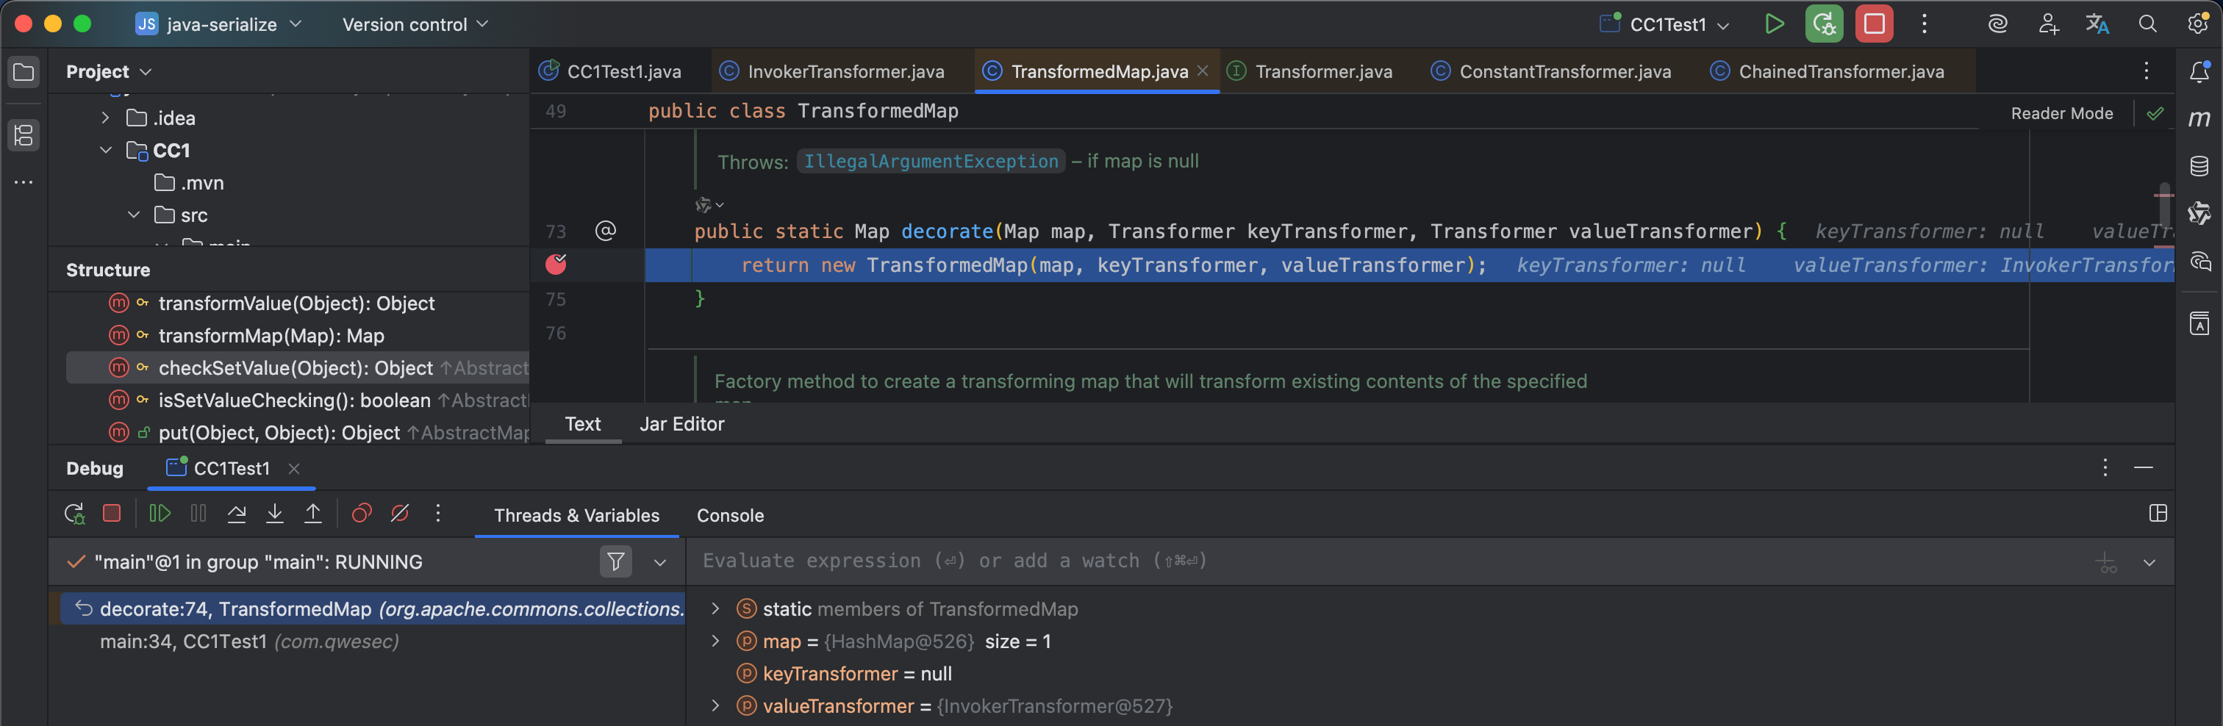The width and height of the screenshot is (2223, 726).
Task: Click the Step Out debug icon
Action: [313, 514]
